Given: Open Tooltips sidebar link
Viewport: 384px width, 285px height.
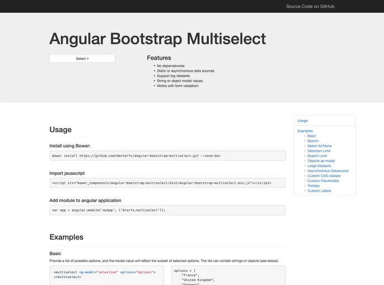Looking at the screenshot, I should coord(314,186).
